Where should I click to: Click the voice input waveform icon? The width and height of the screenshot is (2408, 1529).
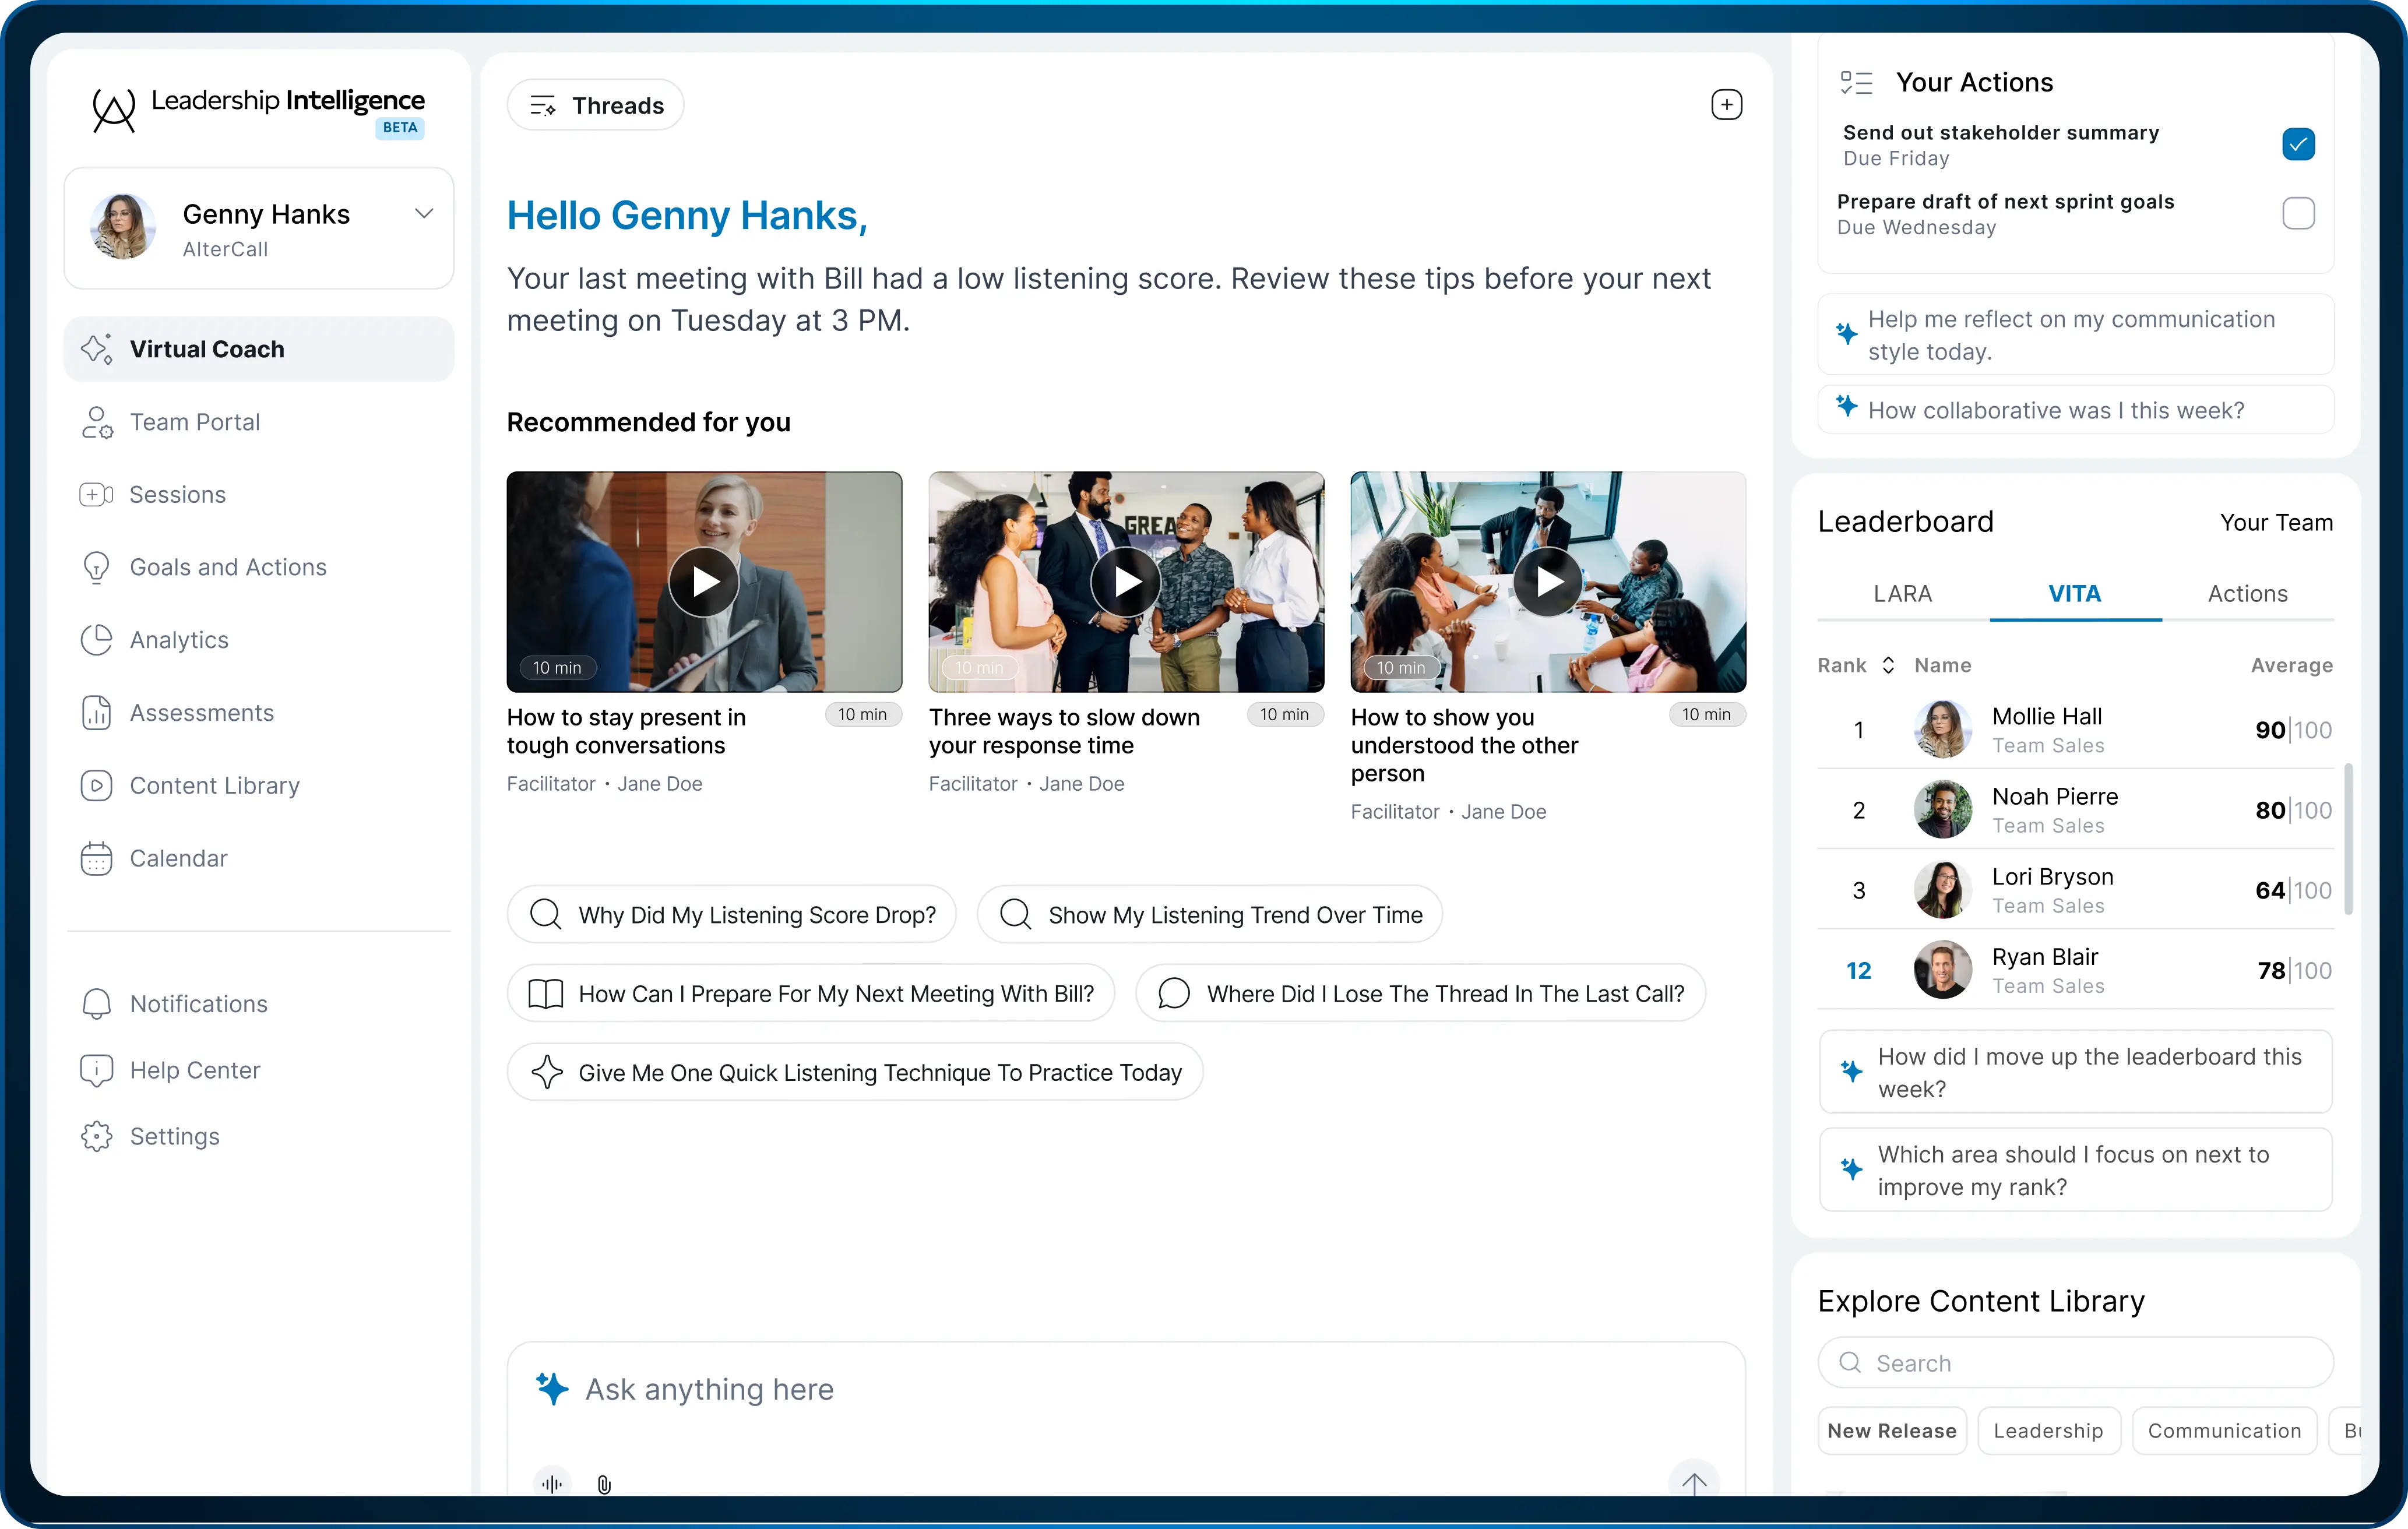coord(552,1483)
